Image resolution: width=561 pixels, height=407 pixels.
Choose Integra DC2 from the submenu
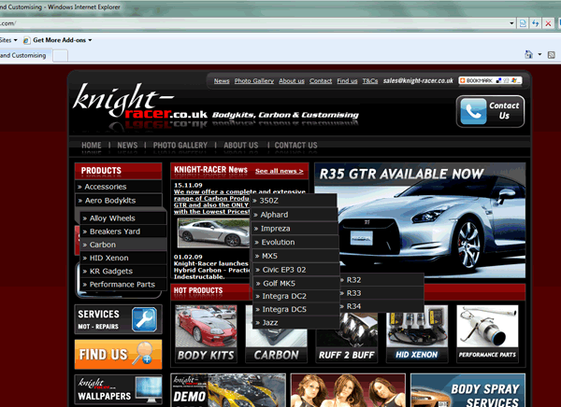pyautogui.click(x=296, y=296)
